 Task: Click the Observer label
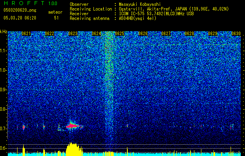tap(79, 4)
